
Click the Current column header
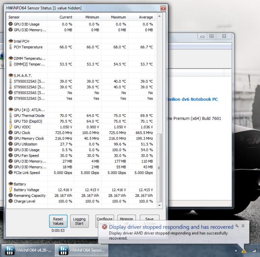[66, 17]
